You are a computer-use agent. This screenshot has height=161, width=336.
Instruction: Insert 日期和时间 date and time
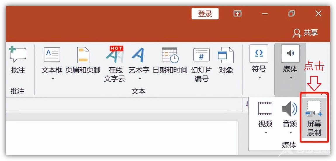170,55
